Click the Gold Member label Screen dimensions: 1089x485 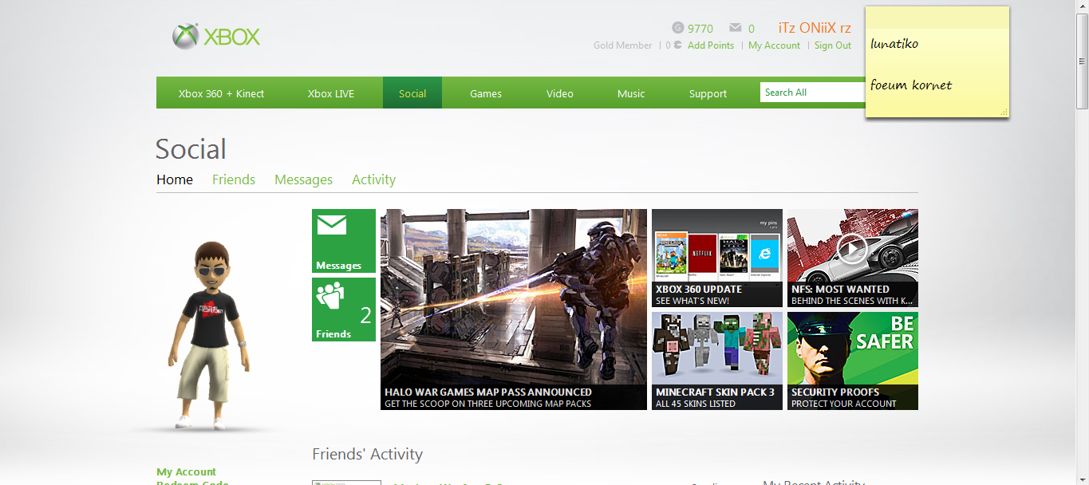pos(623,45)
